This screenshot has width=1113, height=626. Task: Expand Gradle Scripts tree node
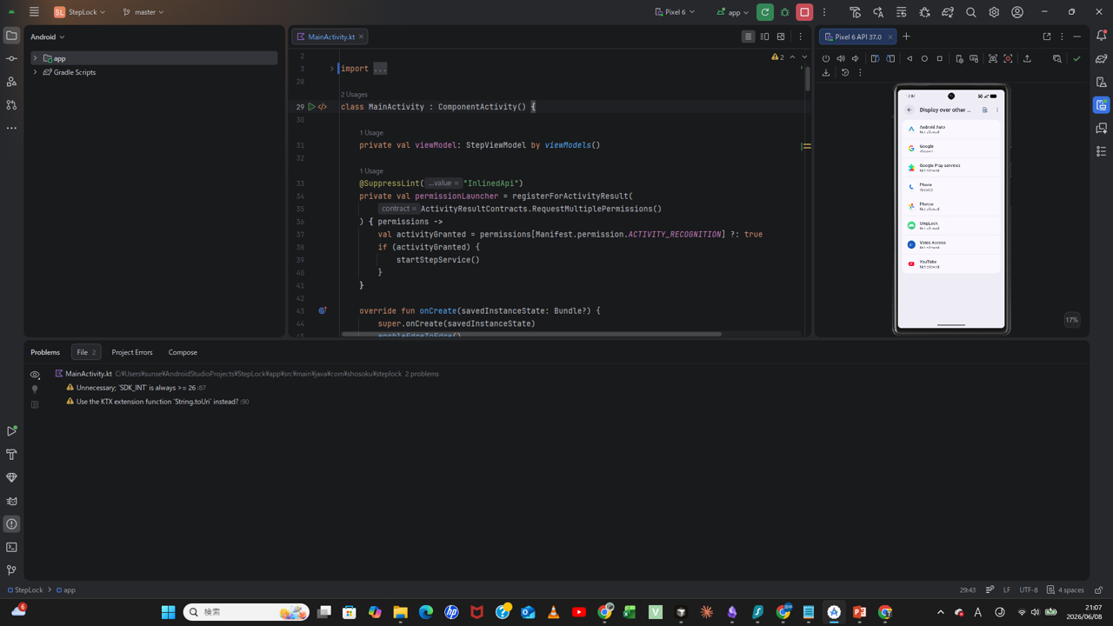[x=35, y=72]
